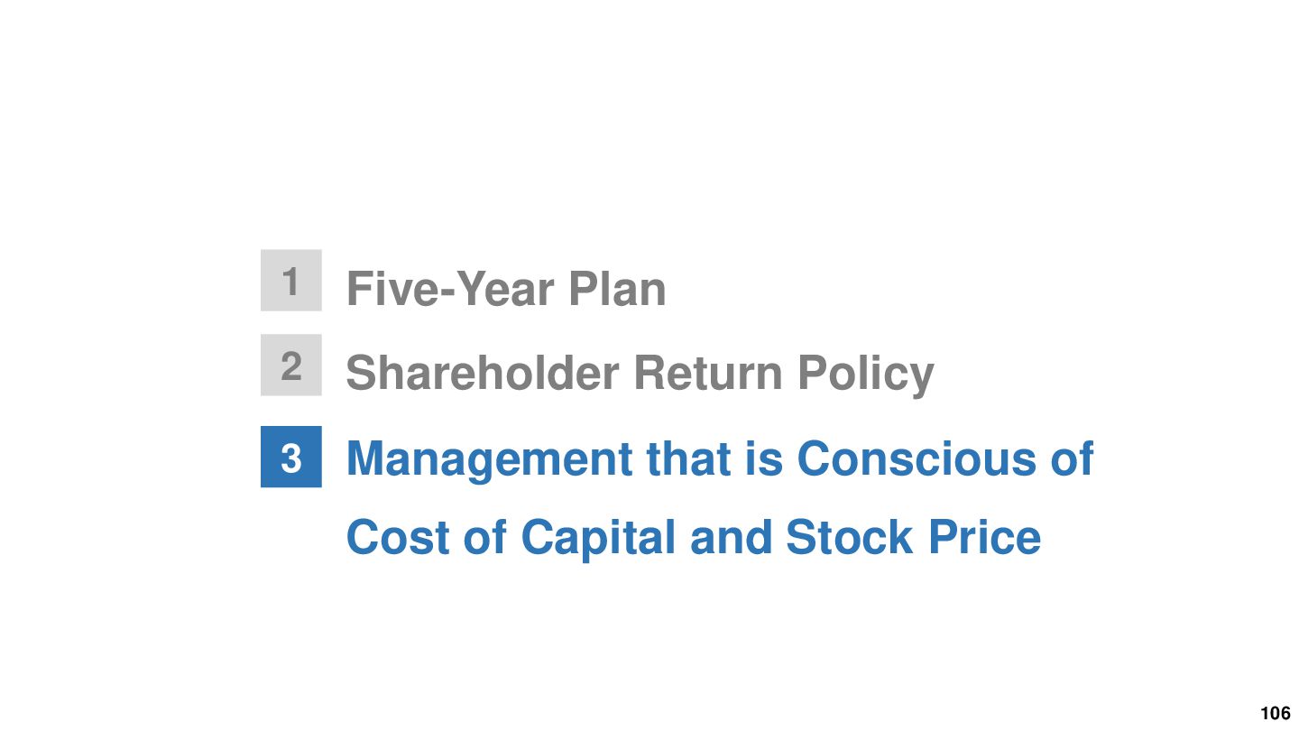Viewport: 1299px width, 731px height.
Task: Open the Five-Year Plan section heading
Action: (x=506, y=289)
